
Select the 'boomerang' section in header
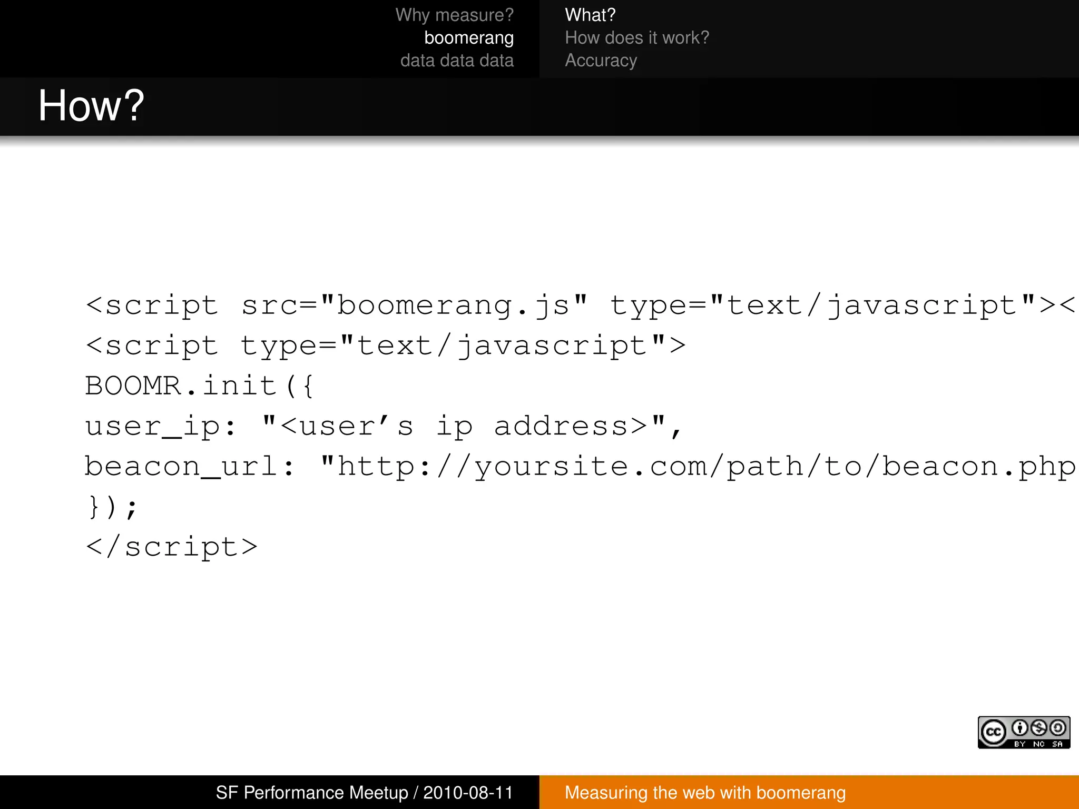click(469, 38)
